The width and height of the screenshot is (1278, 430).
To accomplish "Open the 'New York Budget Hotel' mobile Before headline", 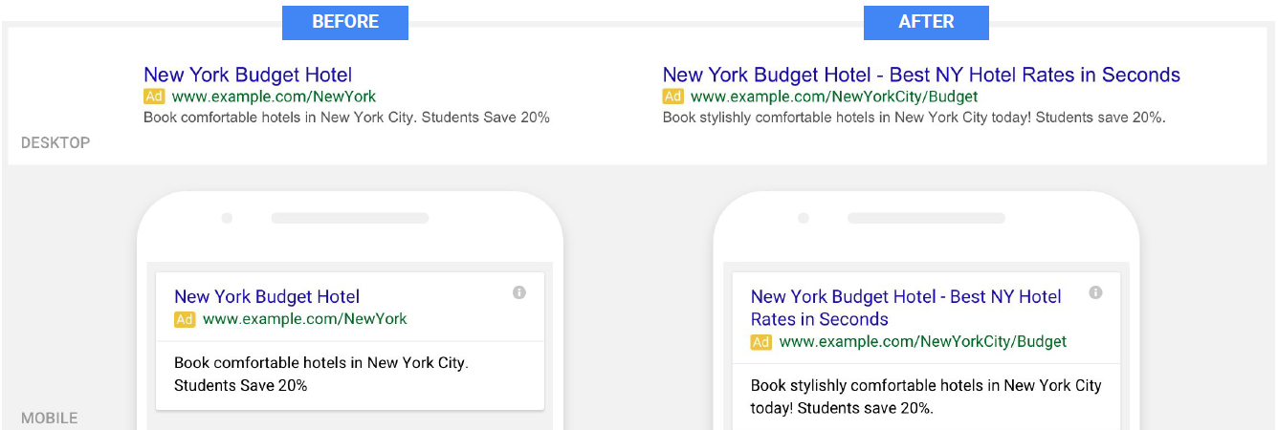I will (x=267, y=297).
